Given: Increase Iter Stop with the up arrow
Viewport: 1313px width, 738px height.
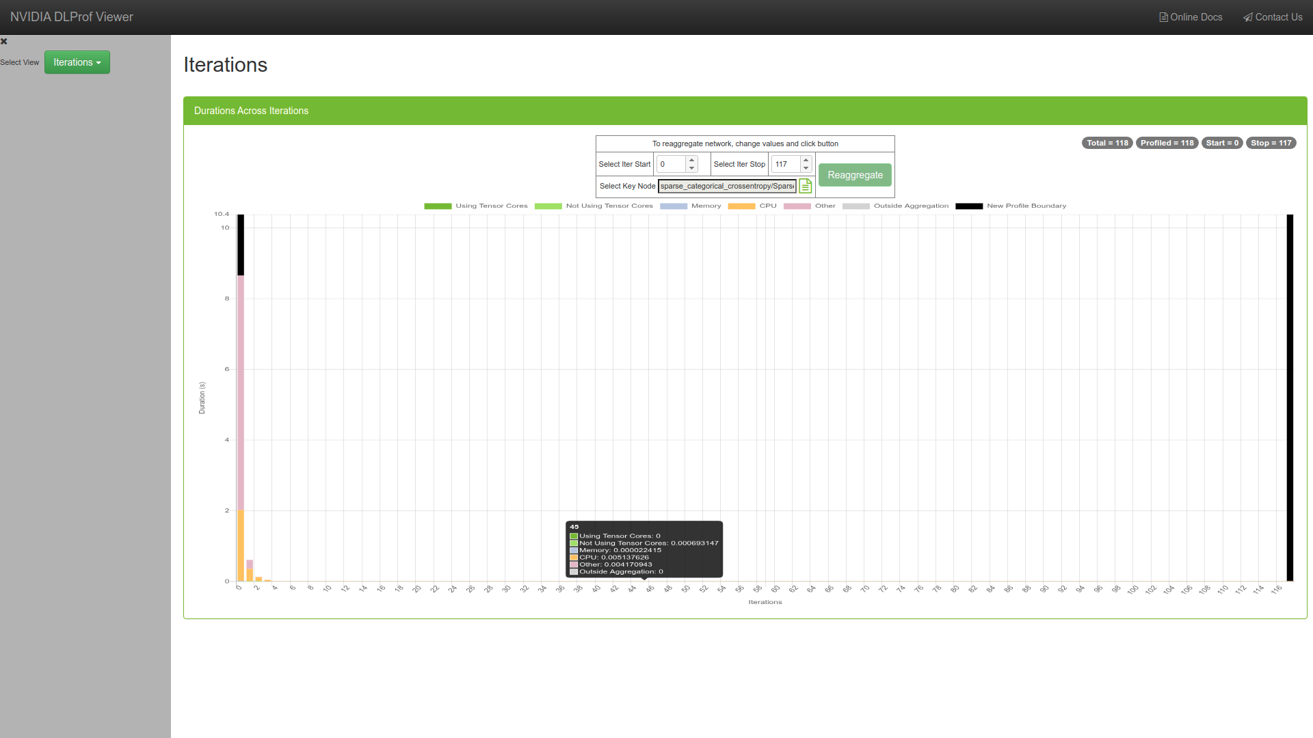Looking at the screenshot, I should (806, 160).
